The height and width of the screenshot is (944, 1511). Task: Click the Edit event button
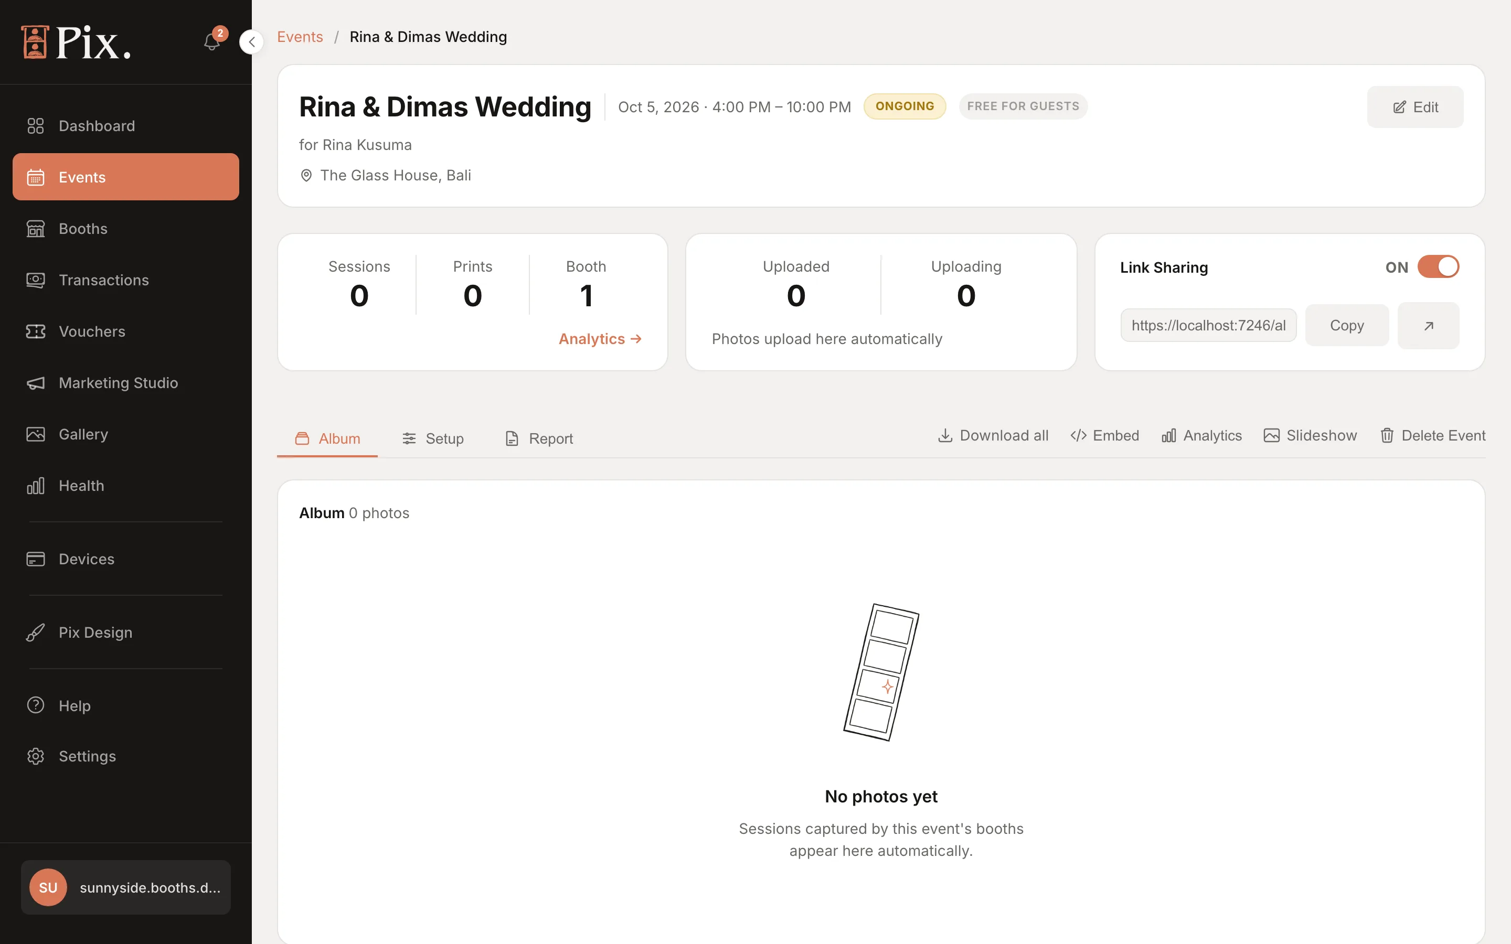pos(1415,107)
